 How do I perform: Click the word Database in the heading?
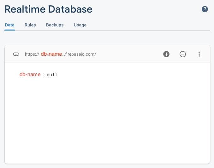coord(70,9)
